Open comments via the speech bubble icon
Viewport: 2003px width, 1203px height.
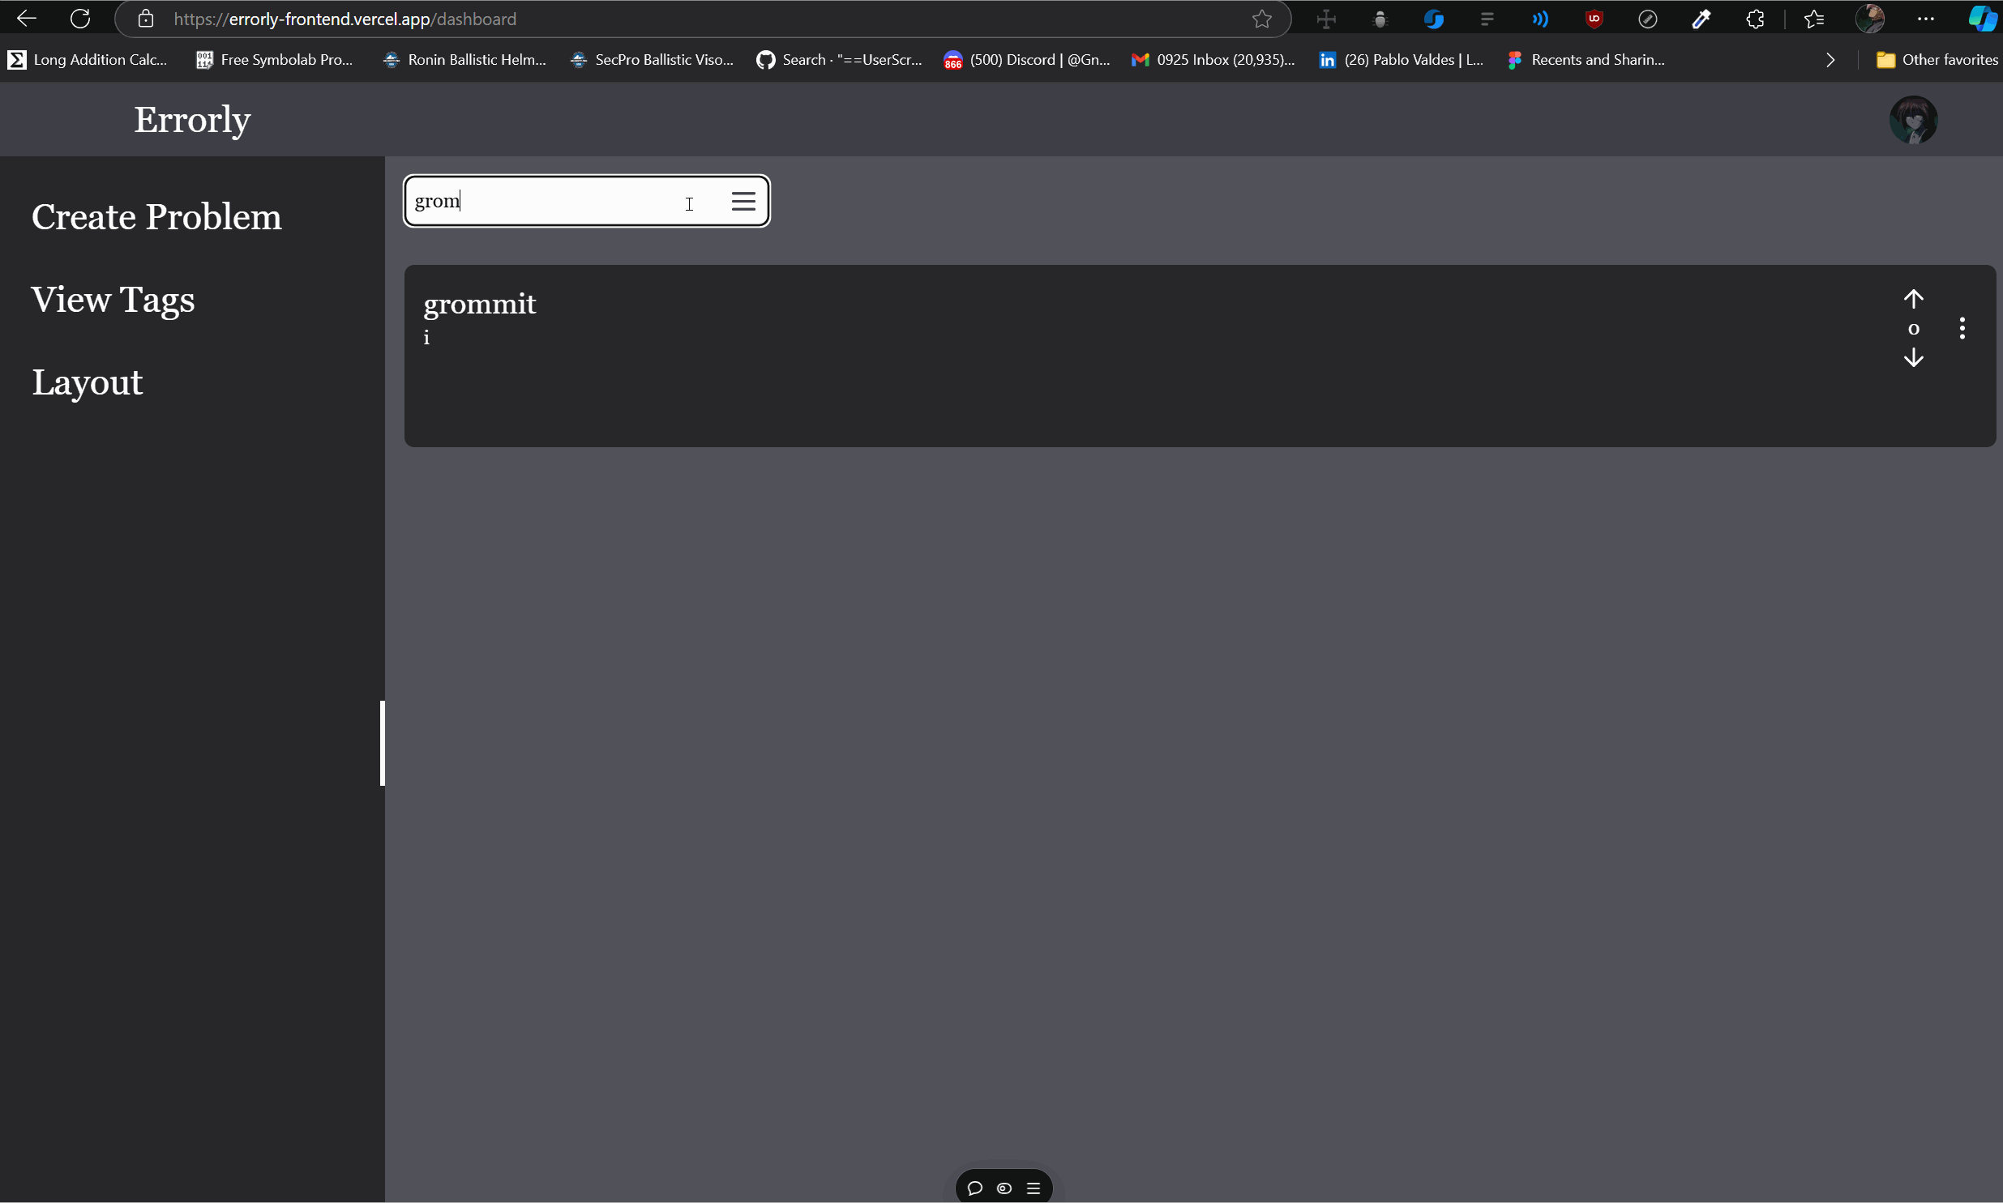974,1188
